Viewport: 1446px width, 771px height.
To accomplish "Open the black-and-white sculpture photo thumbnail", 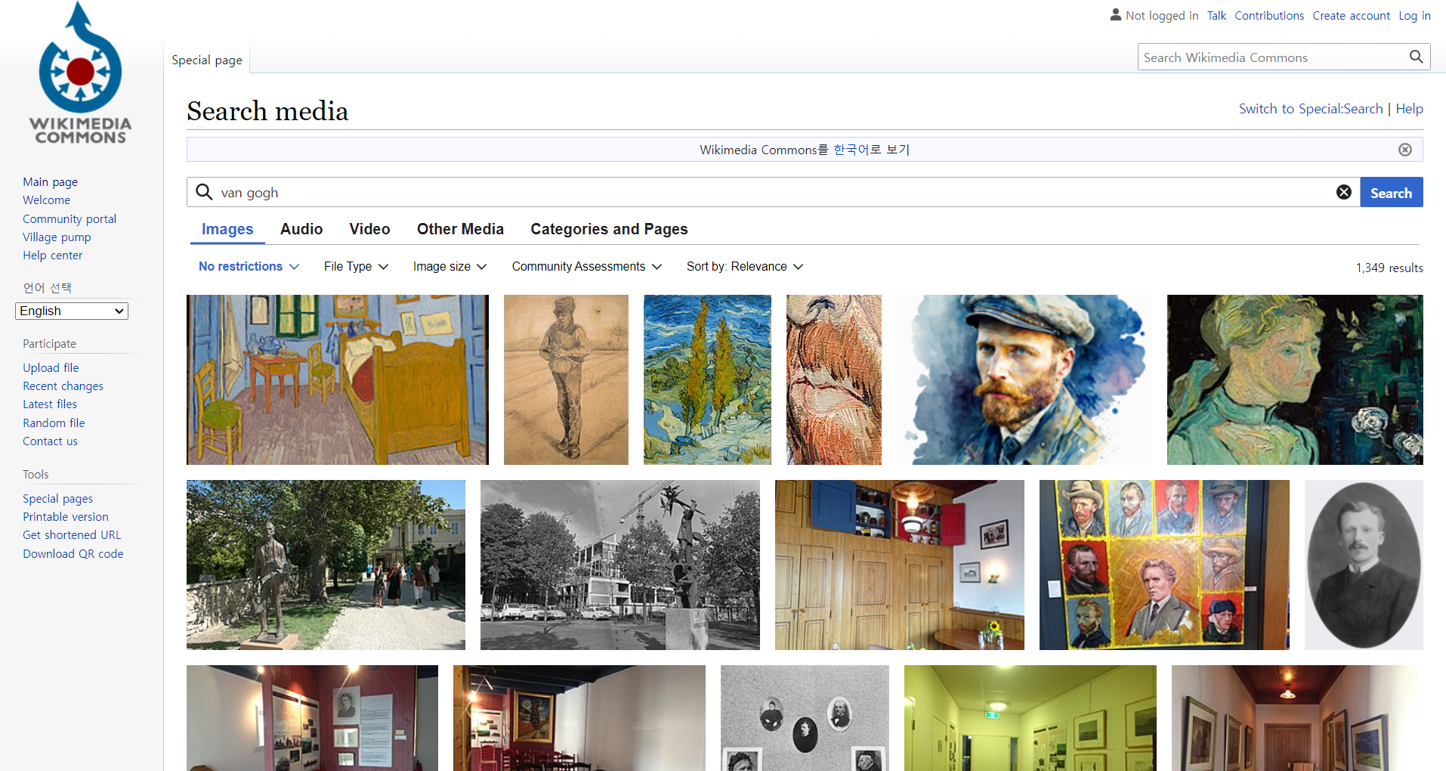I will tap(620, 565).
